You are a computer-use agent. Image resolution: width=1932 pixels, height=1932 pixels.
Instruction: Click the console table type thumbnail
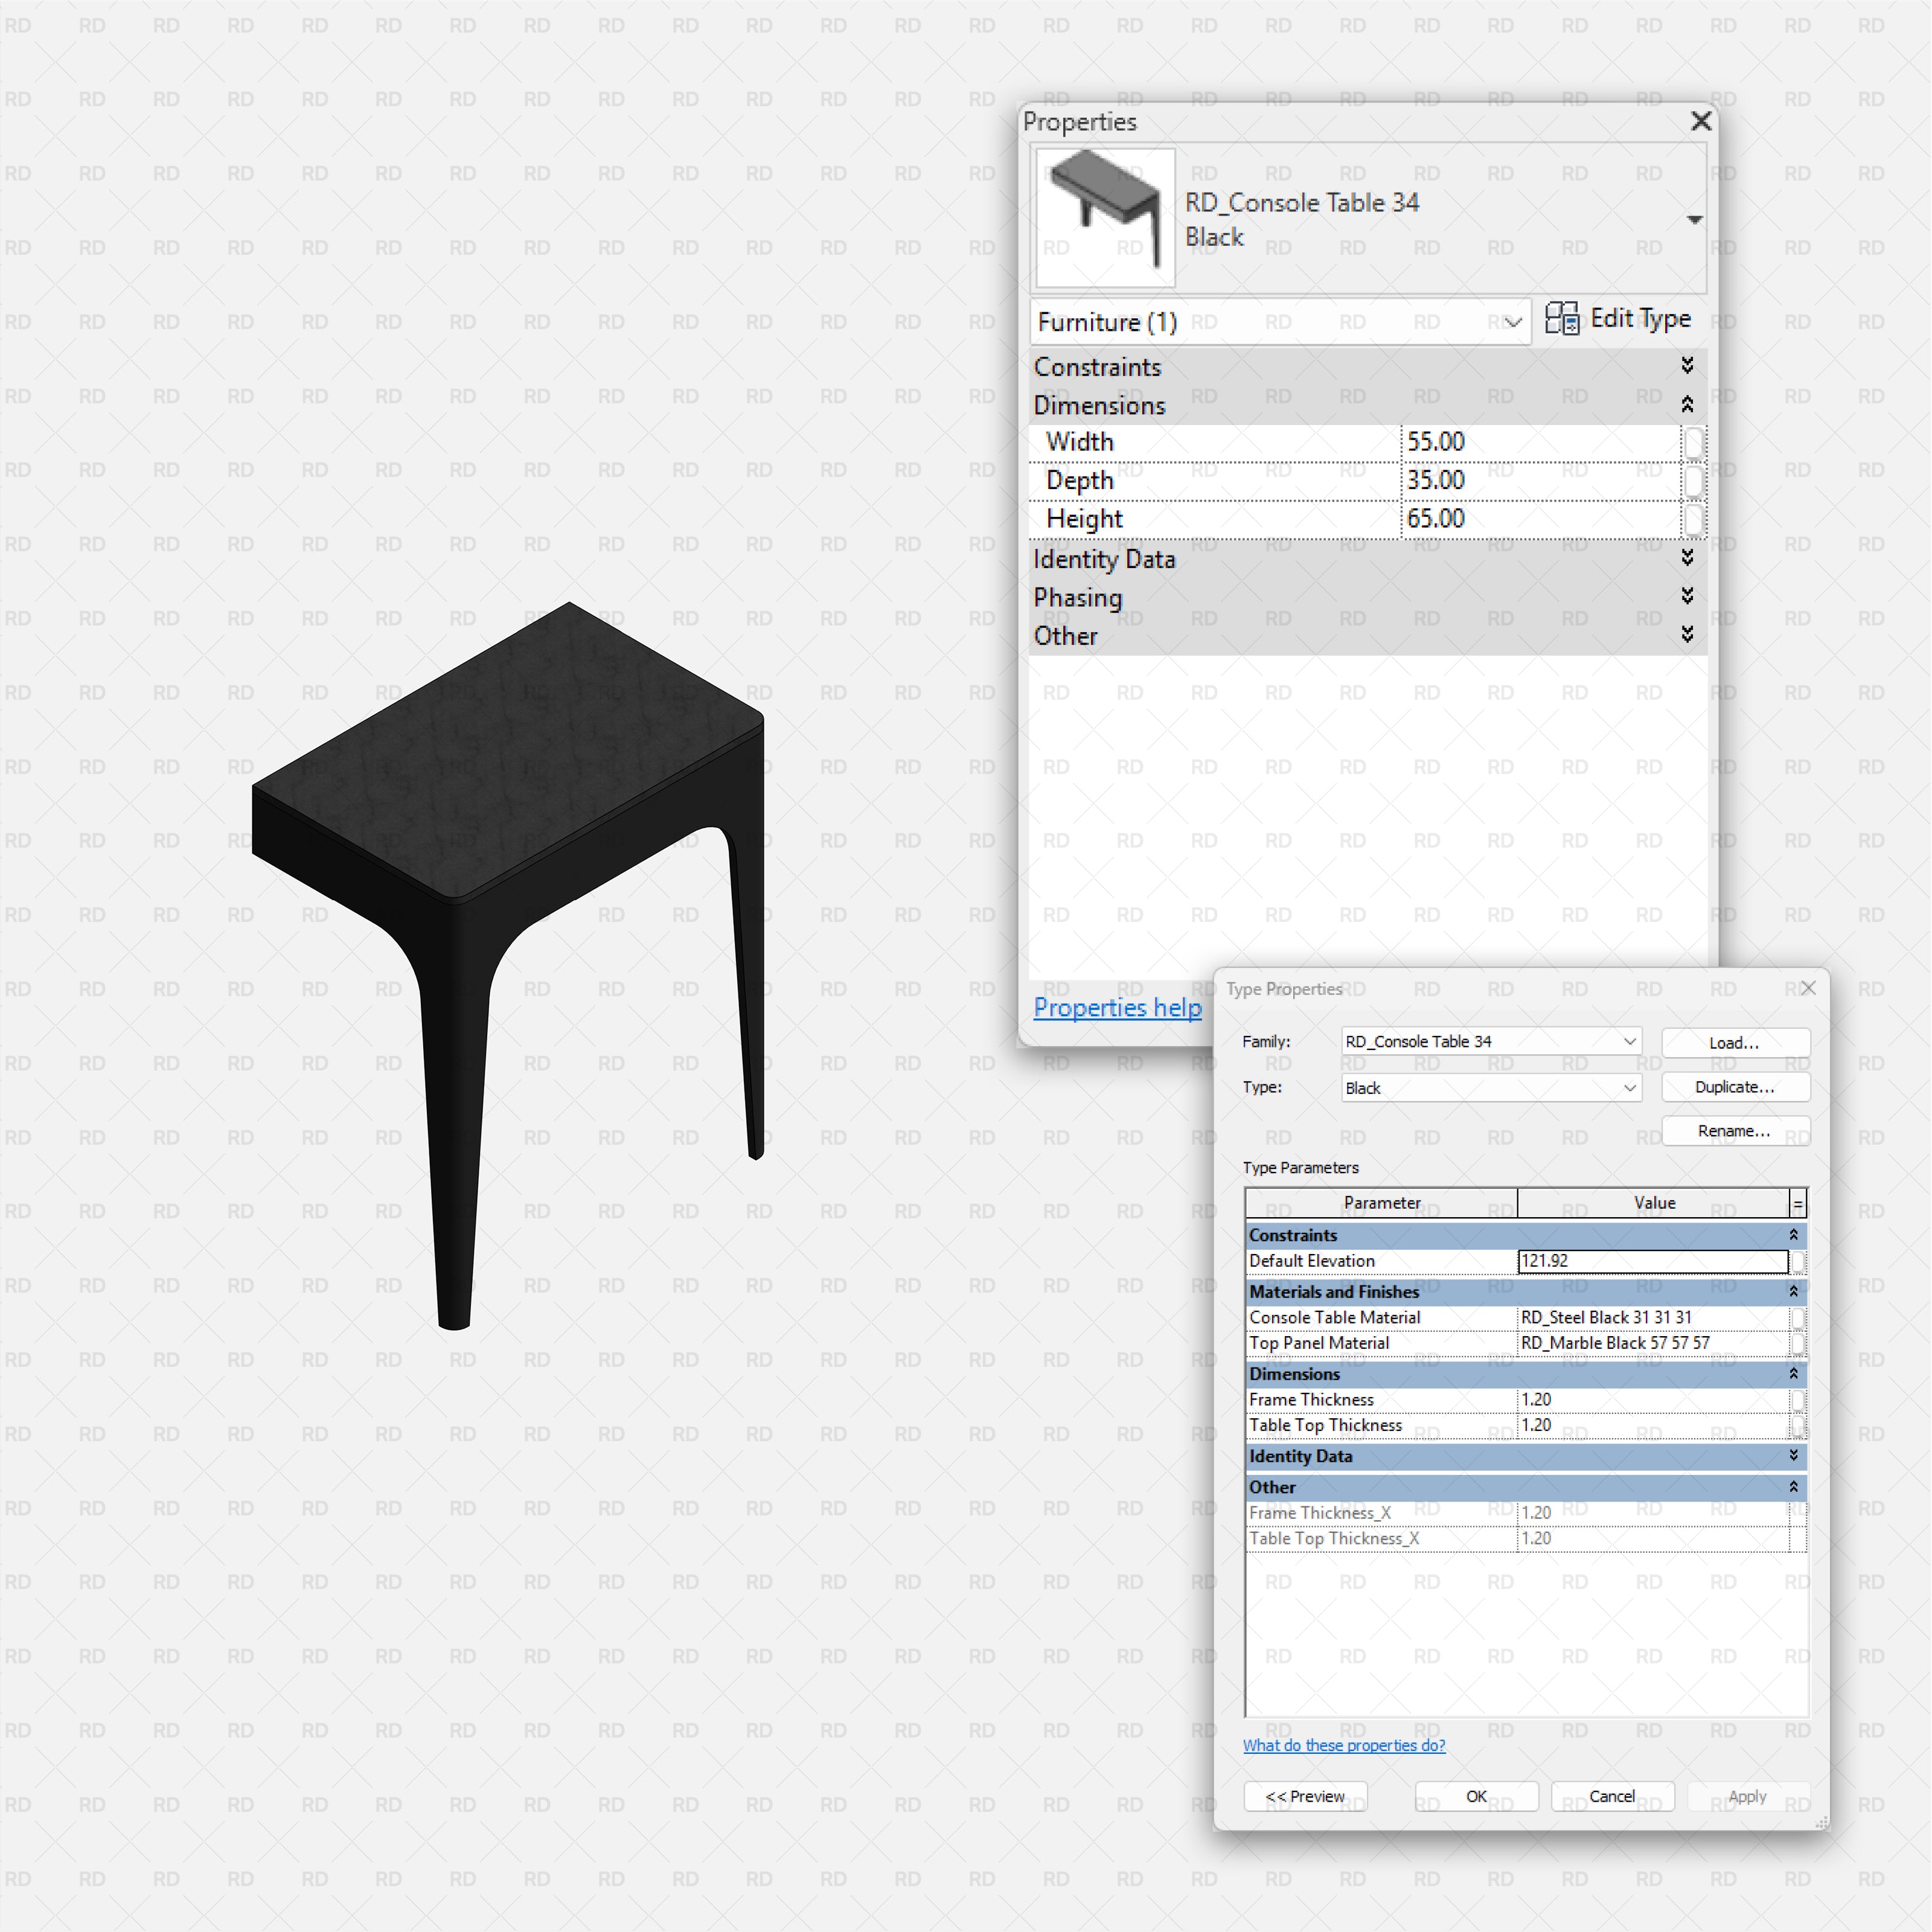[x=1105, y=218]
